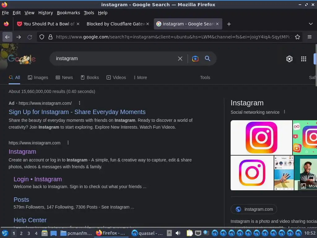
Task: Submit search with magnifying glass icon
Action: 208,59
